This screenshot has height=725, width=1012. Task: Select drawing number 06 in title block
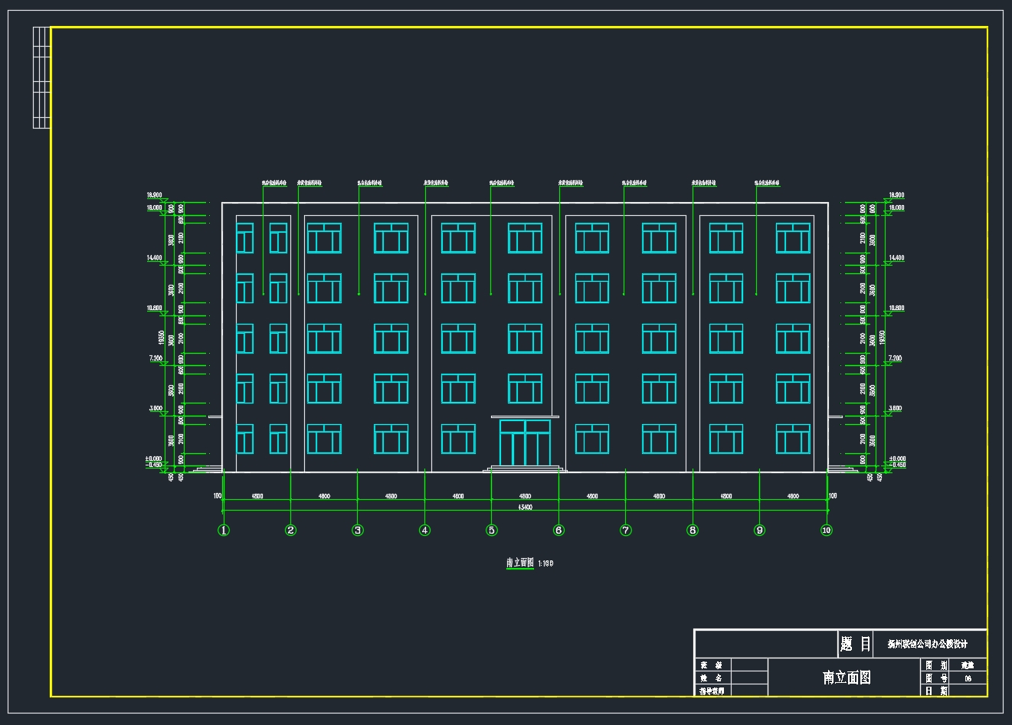(x=968, y=678)
